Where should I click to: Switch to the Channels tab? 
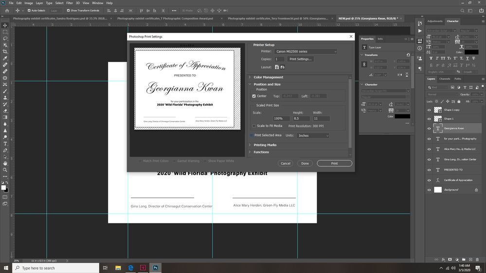click(445, 79)
